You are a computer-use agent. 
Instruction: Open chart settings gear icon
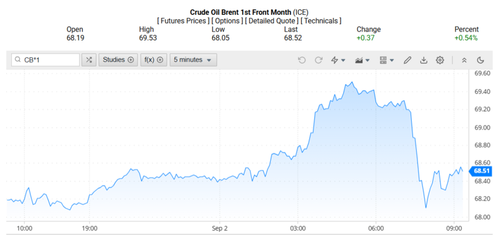pyautogui.click(x=440, y=60)
